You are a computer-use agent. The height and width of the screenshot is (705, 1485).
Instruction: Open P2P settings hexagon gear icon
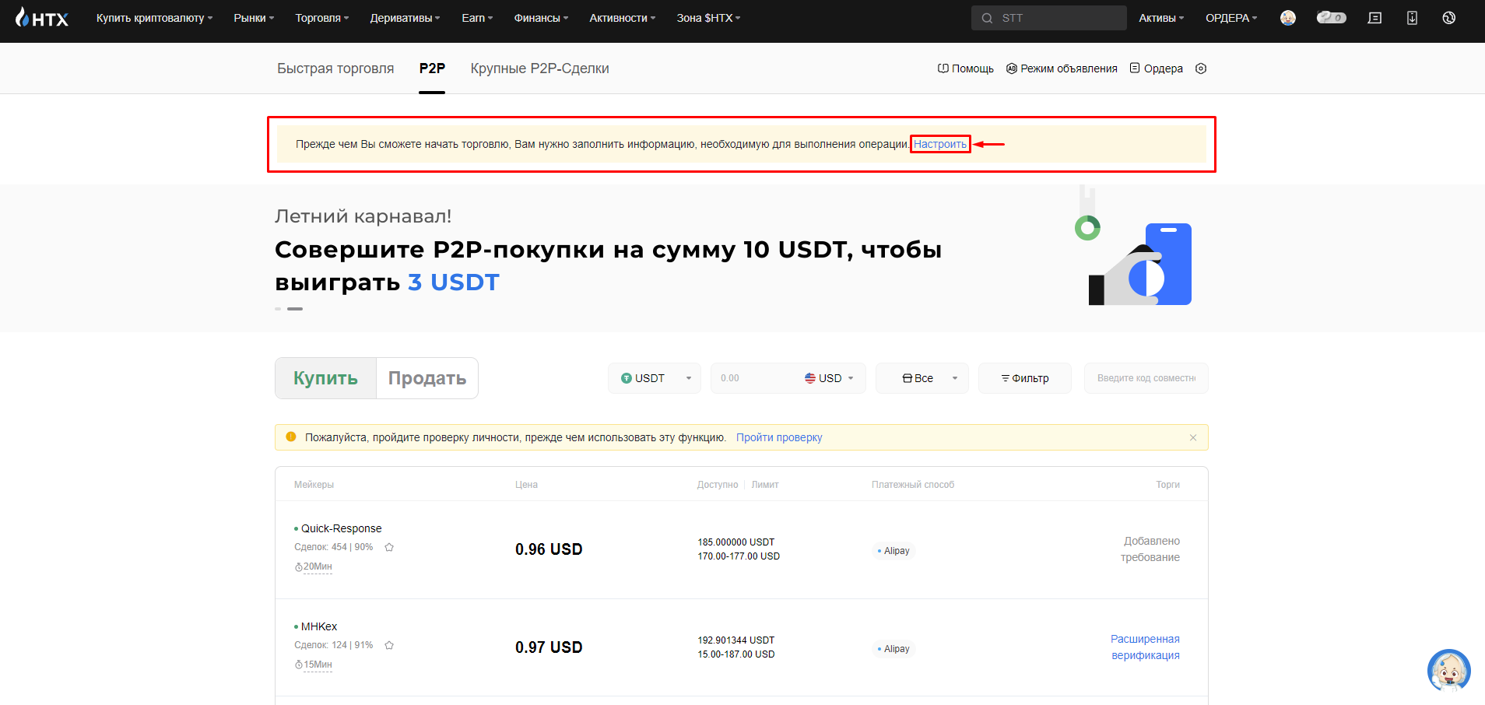pos(1201,68)
